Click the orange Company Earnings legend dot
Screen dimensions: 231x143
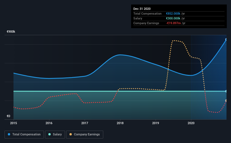(x=71, y=134)
